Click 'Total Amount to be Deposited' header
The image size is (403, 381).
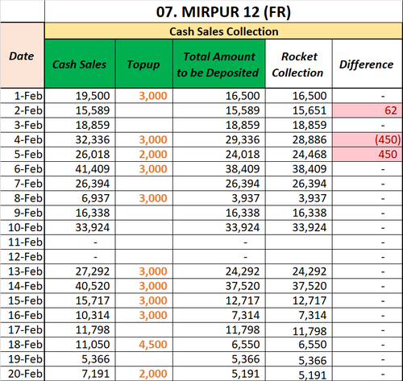coord(219,64)
